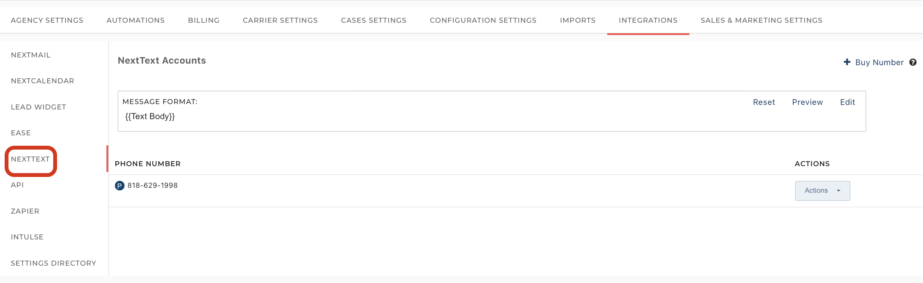Open the Lead Widget integration
This screenshot has width=923, height=283.
click(x=39, y=107)
